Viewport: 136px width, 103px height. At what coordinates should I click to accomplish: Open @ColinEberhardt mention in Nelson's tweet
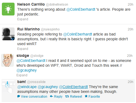pyautogui.click(x=81, y=9)
